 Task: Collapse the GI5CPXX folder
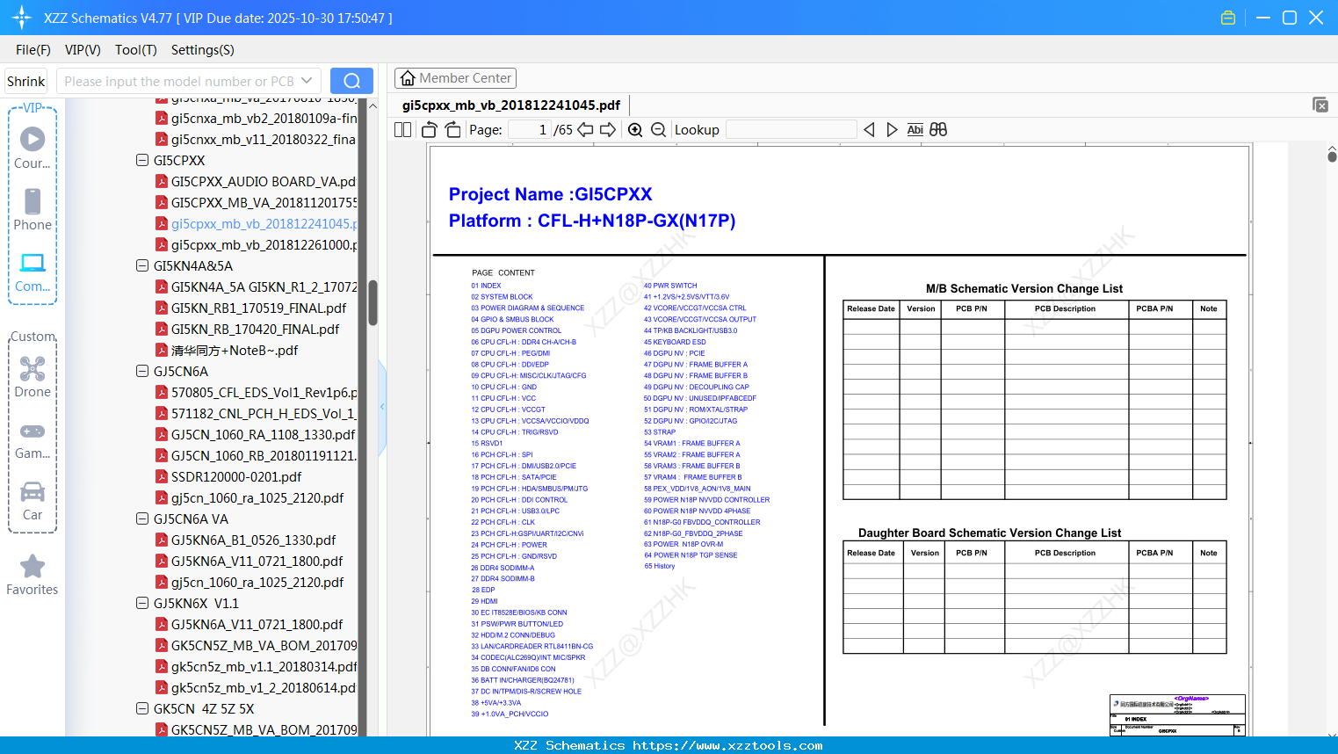(142, 161)
